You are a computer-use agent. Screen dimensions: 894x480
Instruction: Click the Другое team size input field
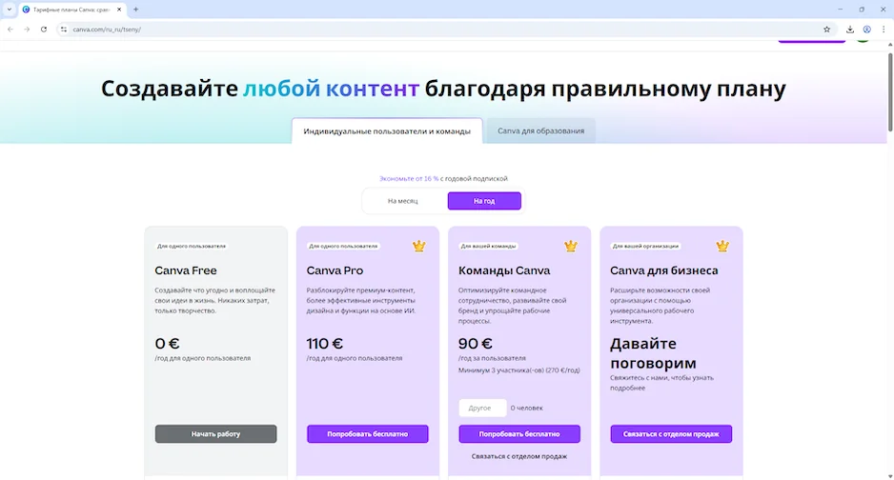[482, 408]
